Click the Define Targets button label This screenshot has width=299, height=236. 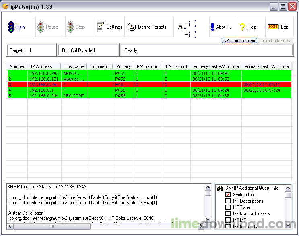tap(152, 27)
